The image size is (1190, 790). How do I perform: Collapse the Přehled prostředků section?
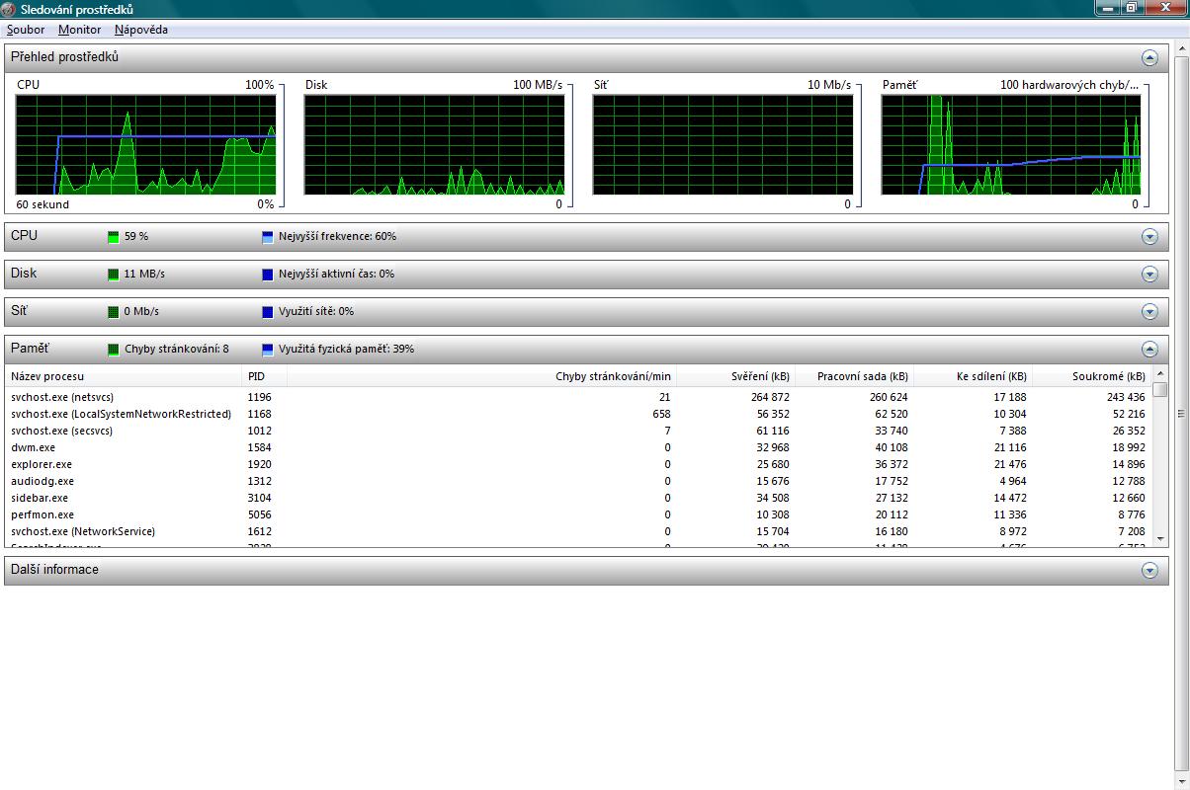[1149, 57]
